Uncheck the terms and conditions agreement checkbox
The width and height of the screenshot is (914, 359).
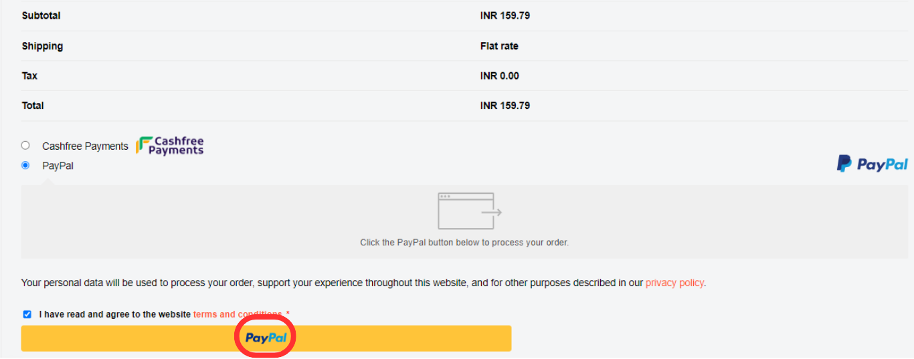(x=27, y=314)
